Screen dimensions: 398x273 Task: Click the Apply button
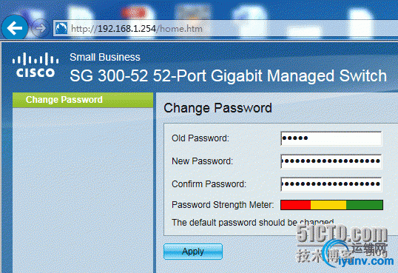point(193,252)
